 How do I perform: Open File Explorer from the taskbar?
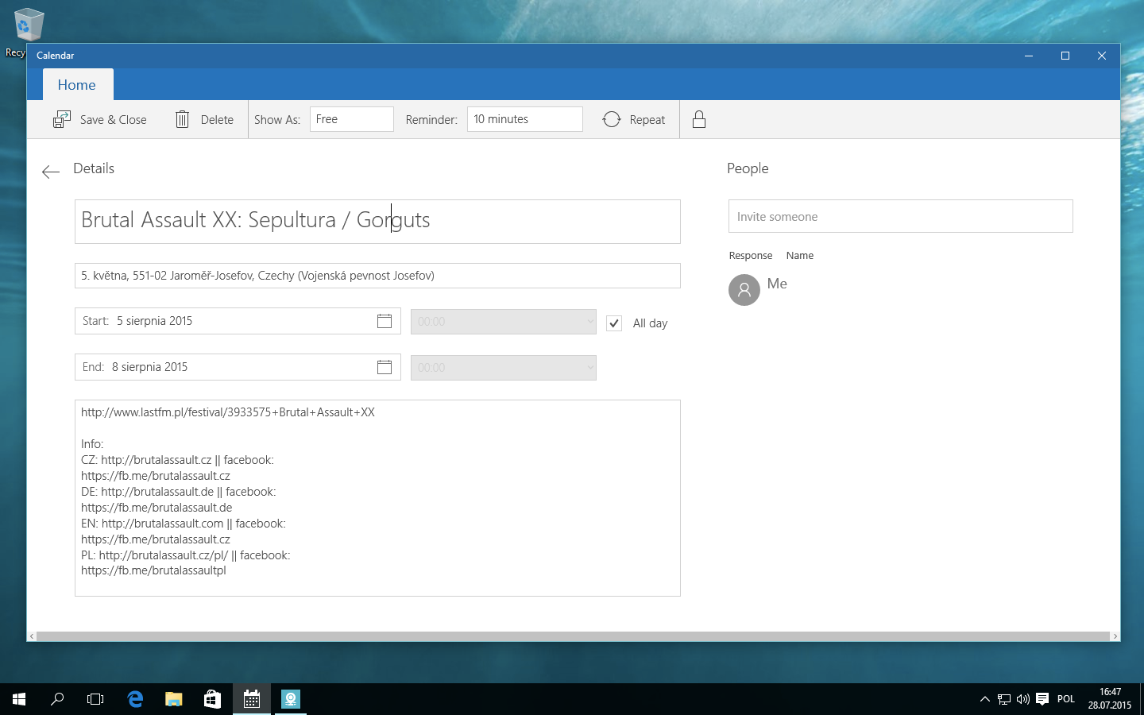pos(173,699)
